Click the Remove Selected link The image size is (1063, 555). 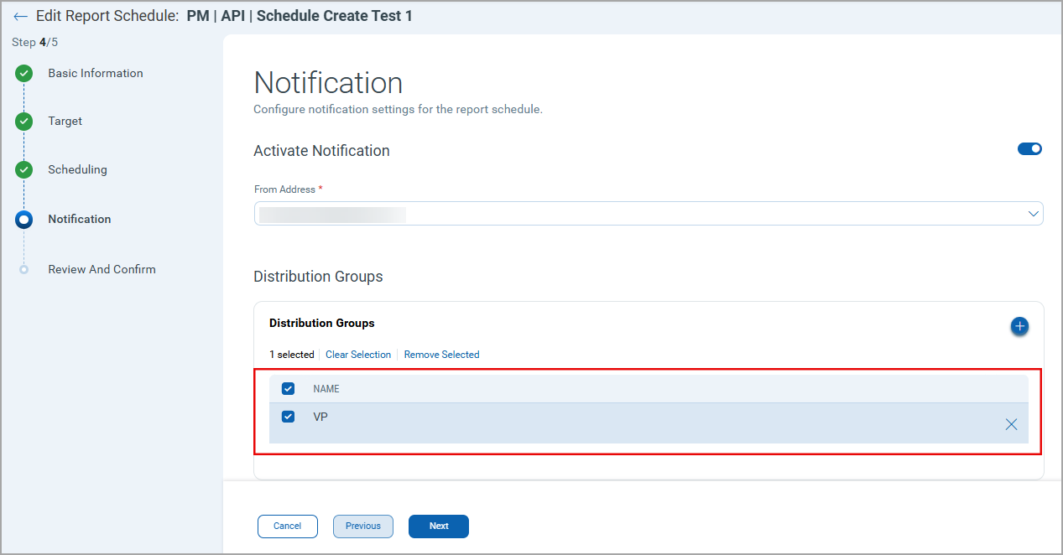click(441, 355)
